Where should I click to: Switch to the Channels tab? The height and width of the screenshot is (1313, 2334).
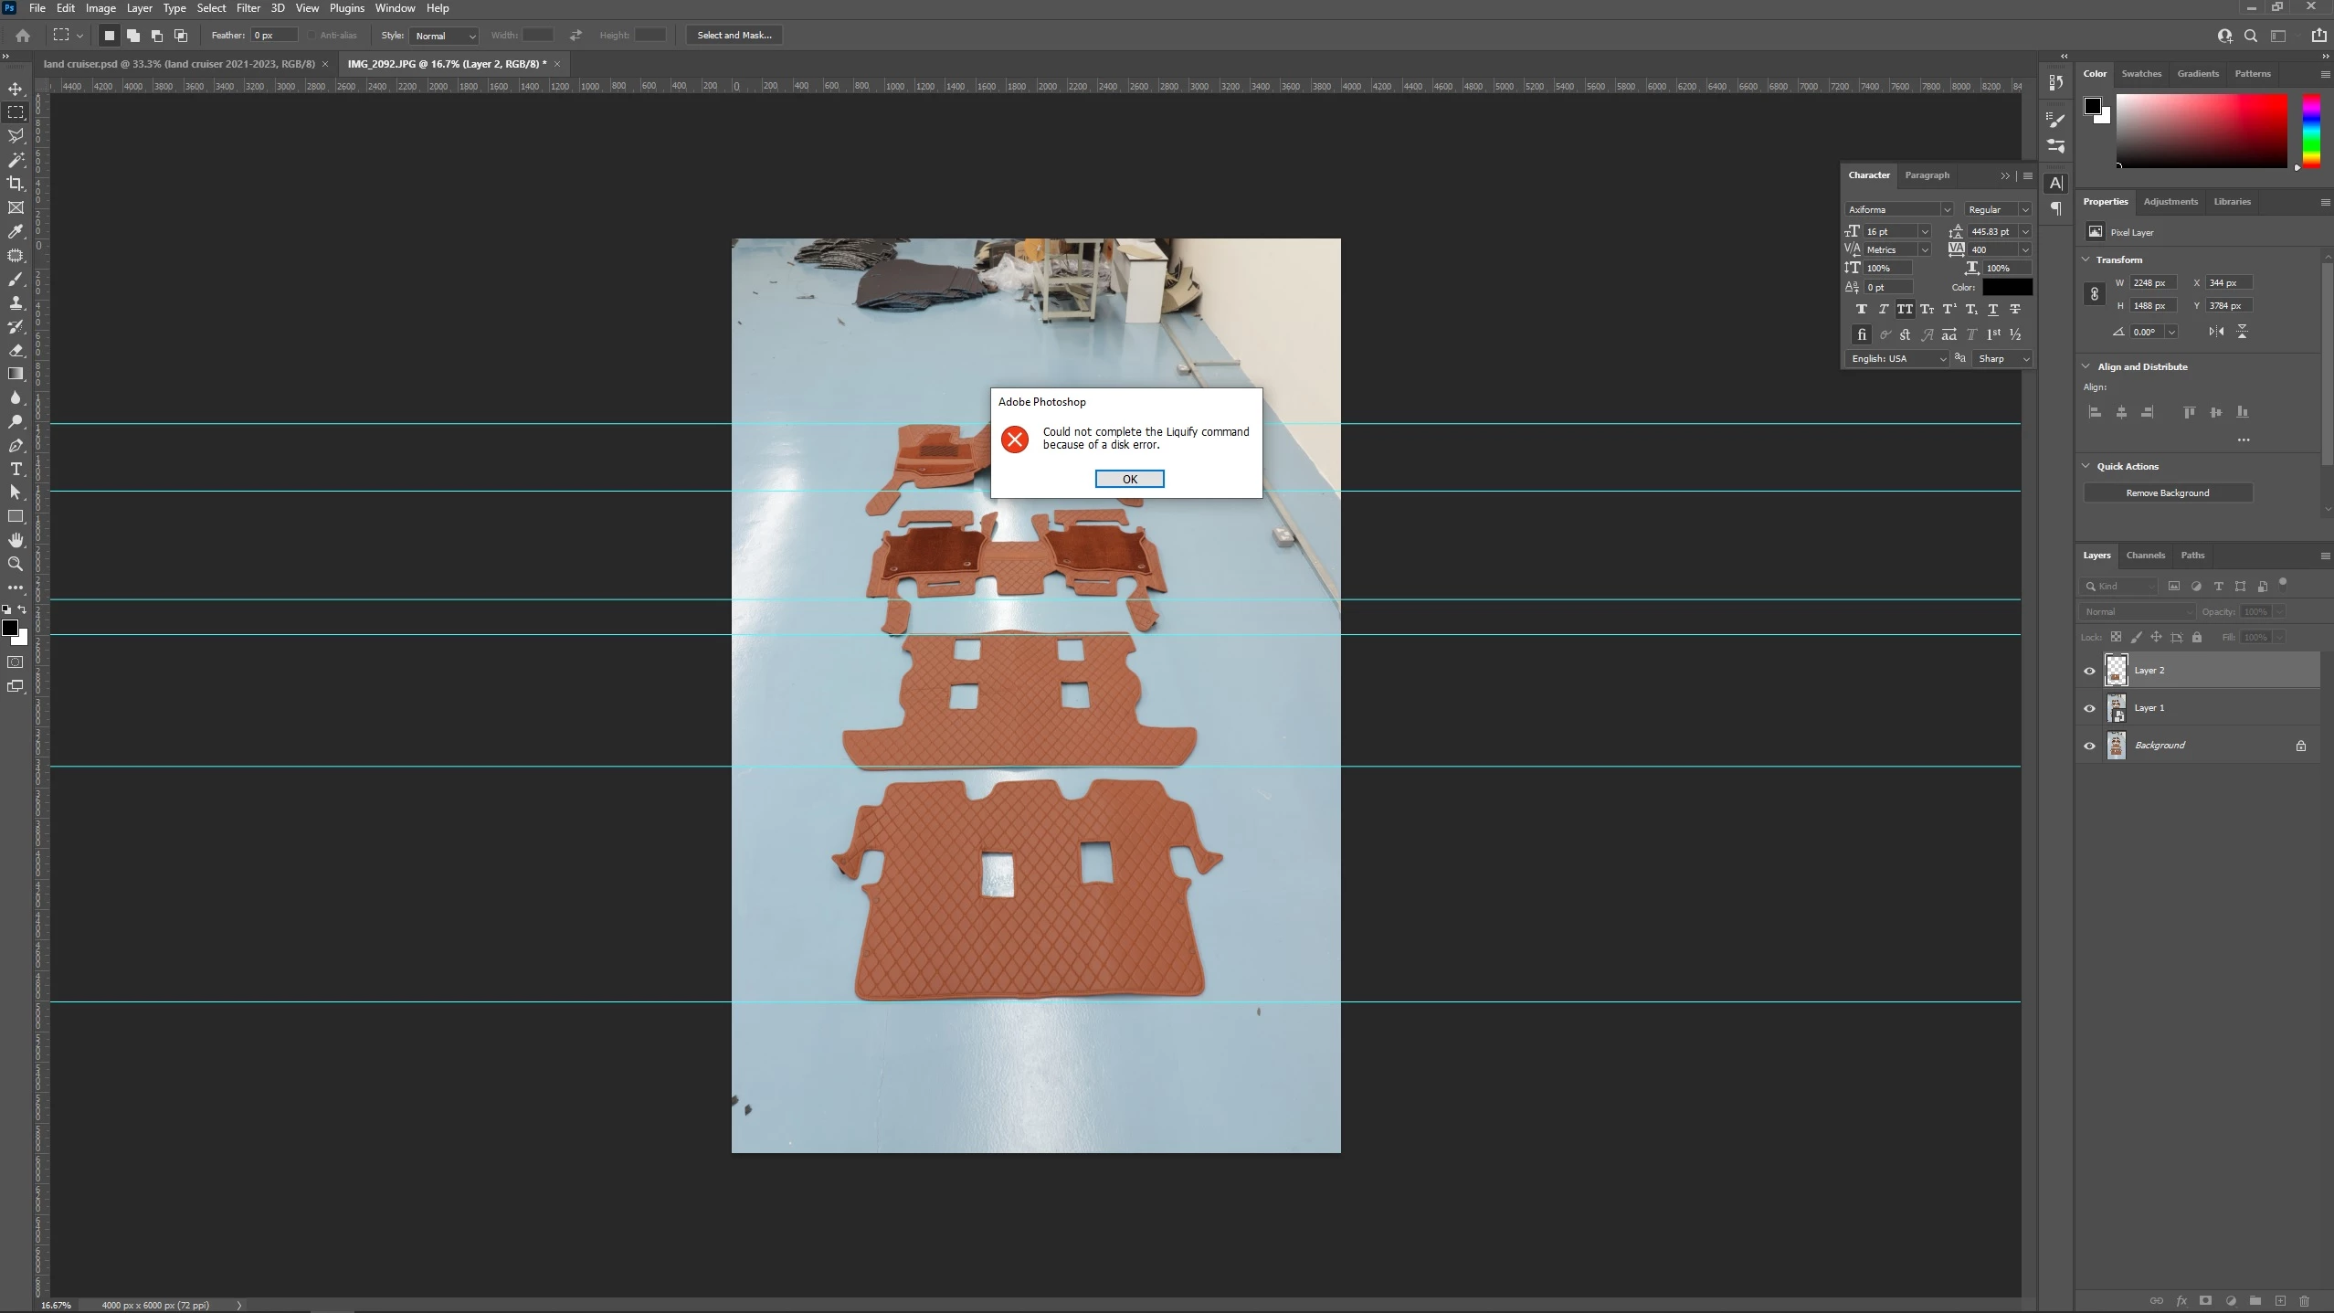point(2145,555)
